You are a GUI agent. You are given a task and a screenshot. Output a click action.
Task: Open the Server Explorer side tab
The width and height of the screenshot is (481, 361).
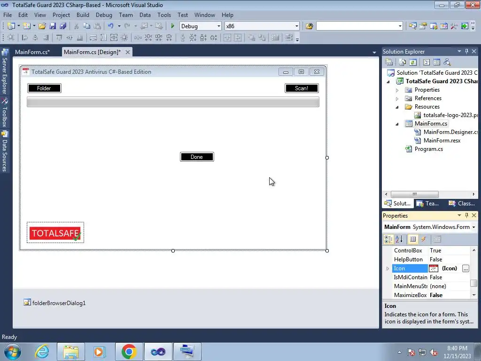(5, 71)
